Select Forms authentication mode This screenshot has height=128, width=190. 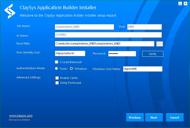56,68
